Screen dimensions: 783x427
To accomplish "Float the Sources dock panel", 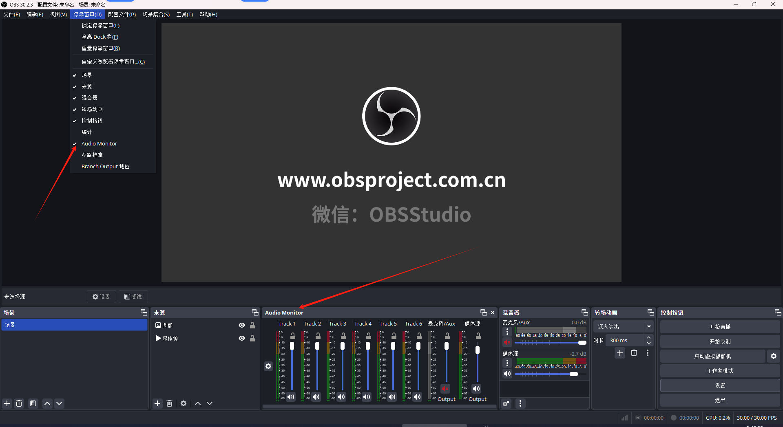I will 255,313.
